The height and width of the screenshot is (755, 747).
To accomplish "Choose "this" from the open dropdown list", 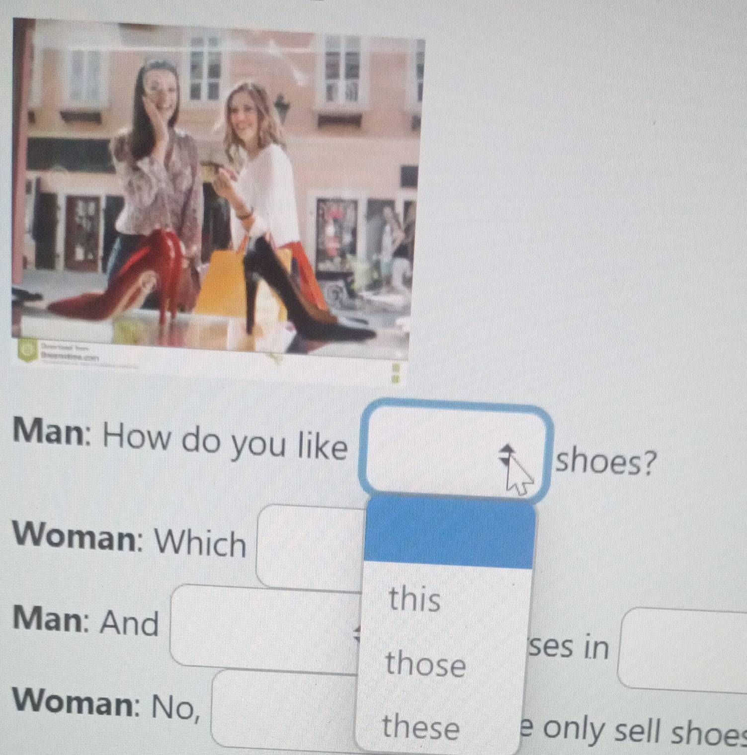I will [415, 599].
